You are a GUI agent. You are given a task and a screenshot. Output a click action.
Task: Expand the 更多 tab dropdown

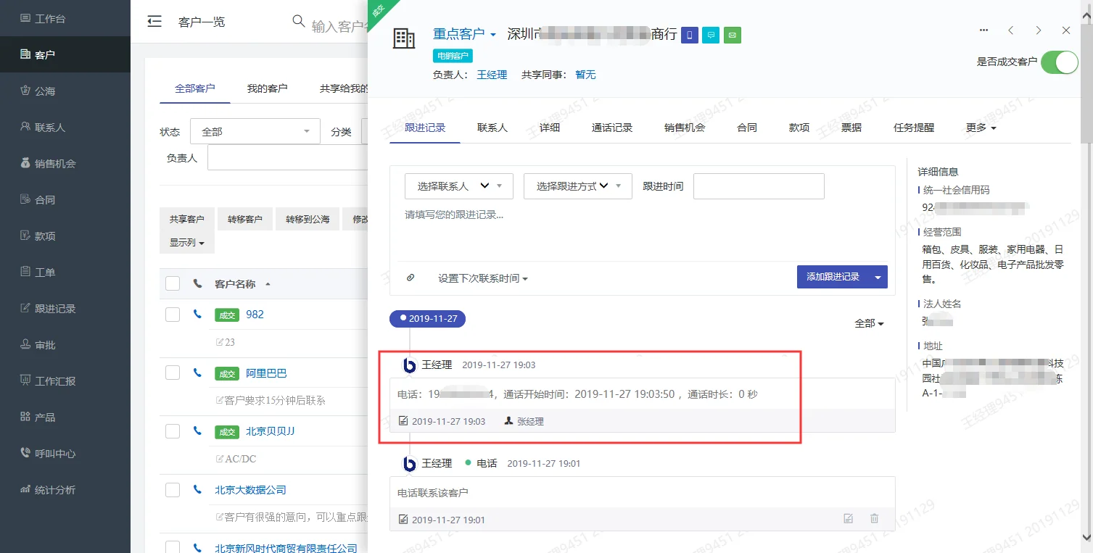click(x=981, y=128)
